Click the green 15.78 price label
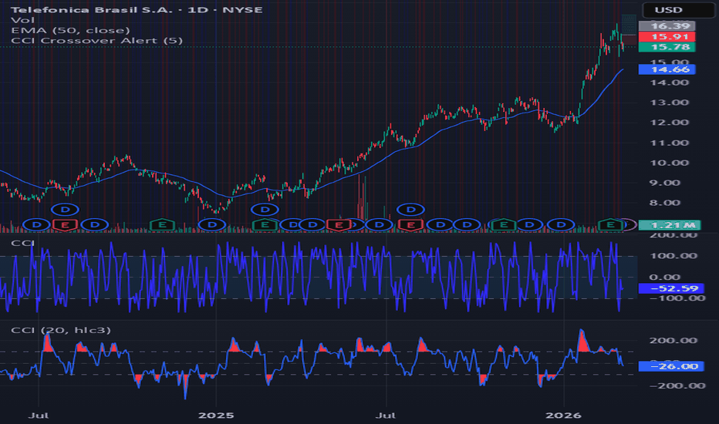 [x=668, y=47]
